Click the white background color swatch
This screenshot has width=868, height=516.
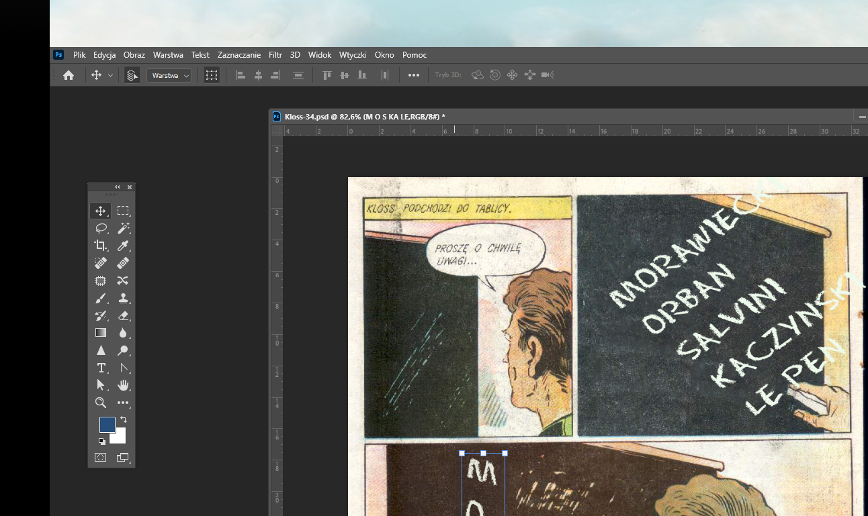(121, 438)
